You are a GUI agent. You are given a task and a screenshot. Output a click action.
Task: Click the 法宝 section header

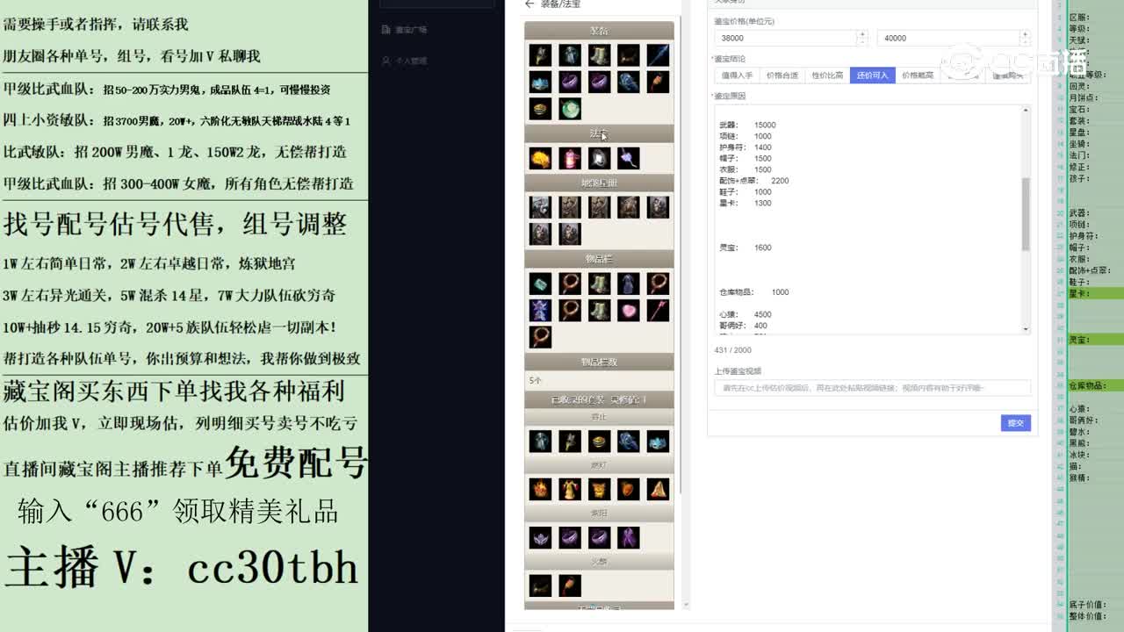tap(599, 133)
